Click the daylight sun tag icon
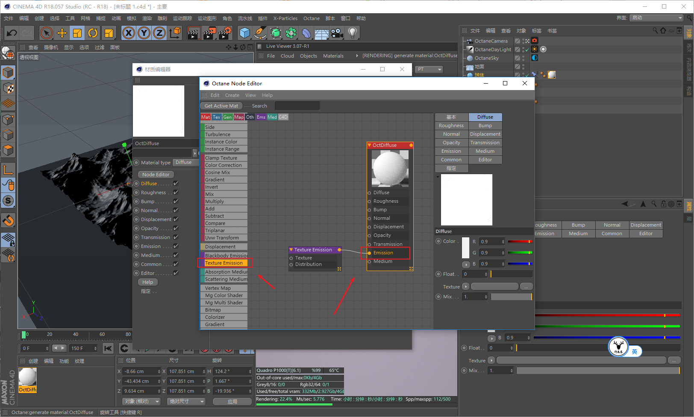This screenshot has height=417, width=694. point(534,49)
